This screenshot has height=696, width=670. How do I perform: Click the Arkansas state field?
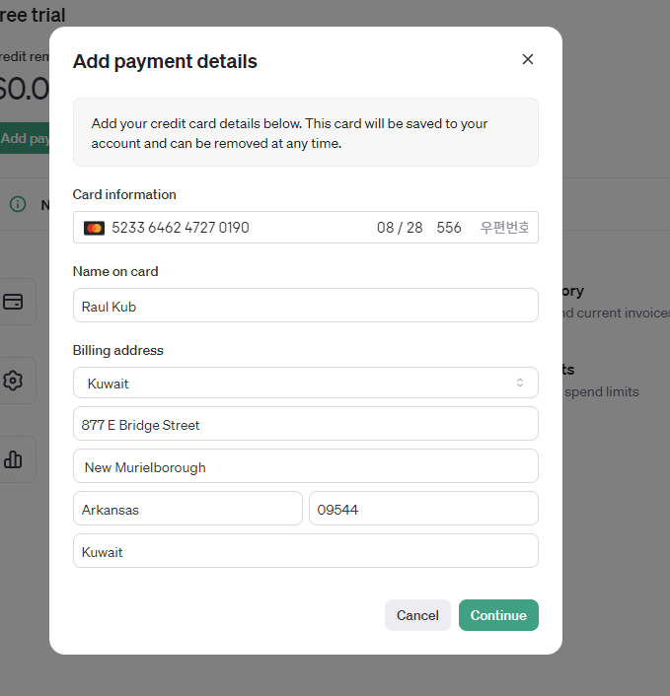[187, 509]
